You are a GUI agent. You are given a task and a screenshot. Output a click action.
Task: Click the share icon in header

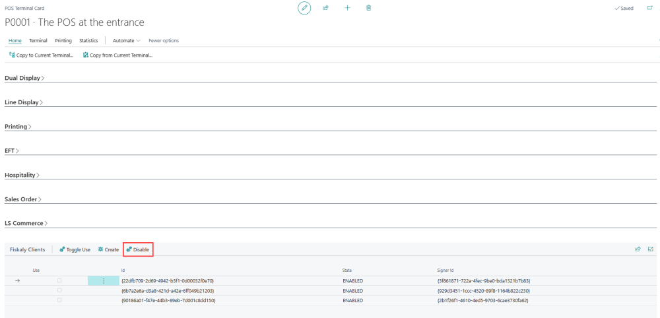click(325, 8)
